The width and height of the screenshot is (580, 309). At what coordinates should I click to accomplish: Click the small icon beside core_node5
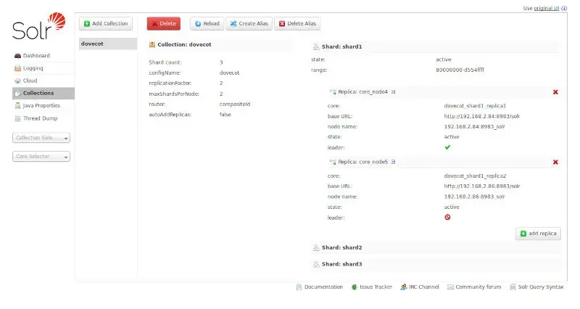tap(393, 162)
